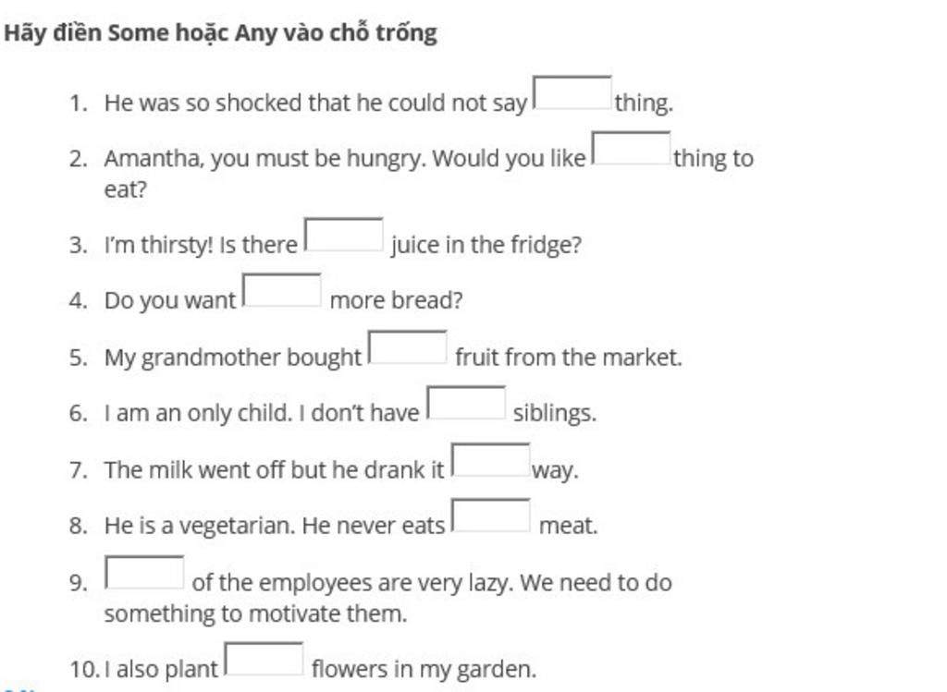Image resolution: width=947 pixels, height=692 pixels.
Task: Click the text 'My grandmother bought'
Action: [232, 358]
